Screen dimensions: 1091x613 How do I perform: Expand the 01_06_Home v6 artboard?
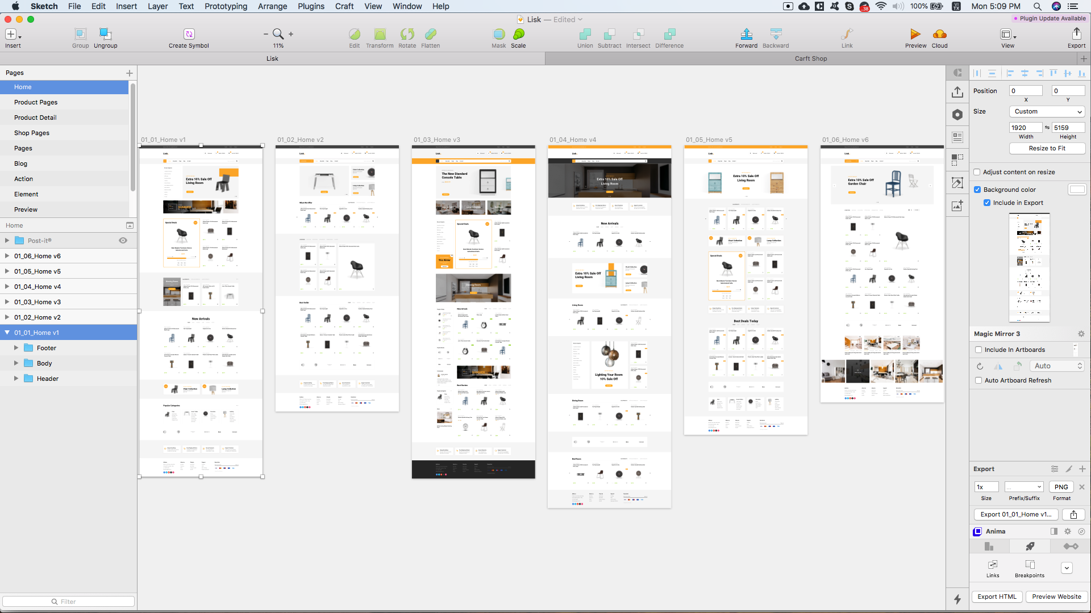pos(7,256)
